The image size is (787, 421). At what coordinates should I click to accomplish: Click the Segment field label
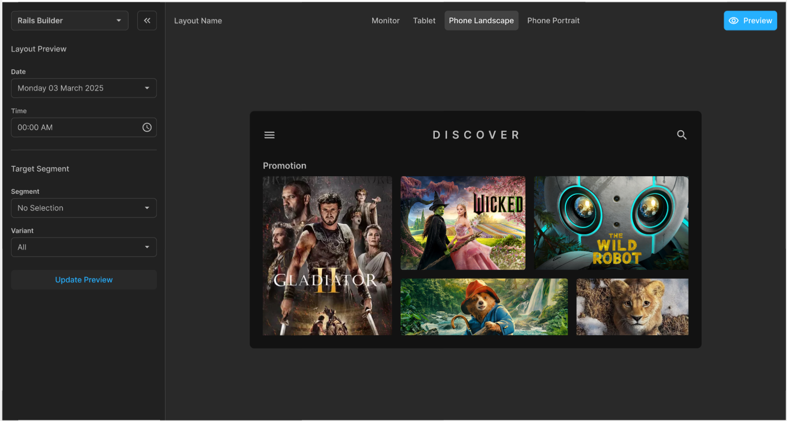pyautogui.click(x=25, y=192)
